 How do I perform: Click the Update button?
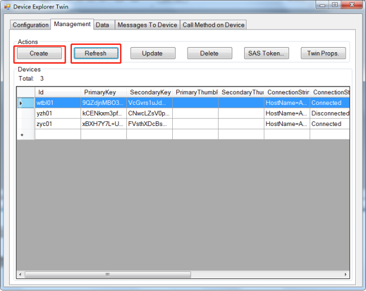coord(152,53)
